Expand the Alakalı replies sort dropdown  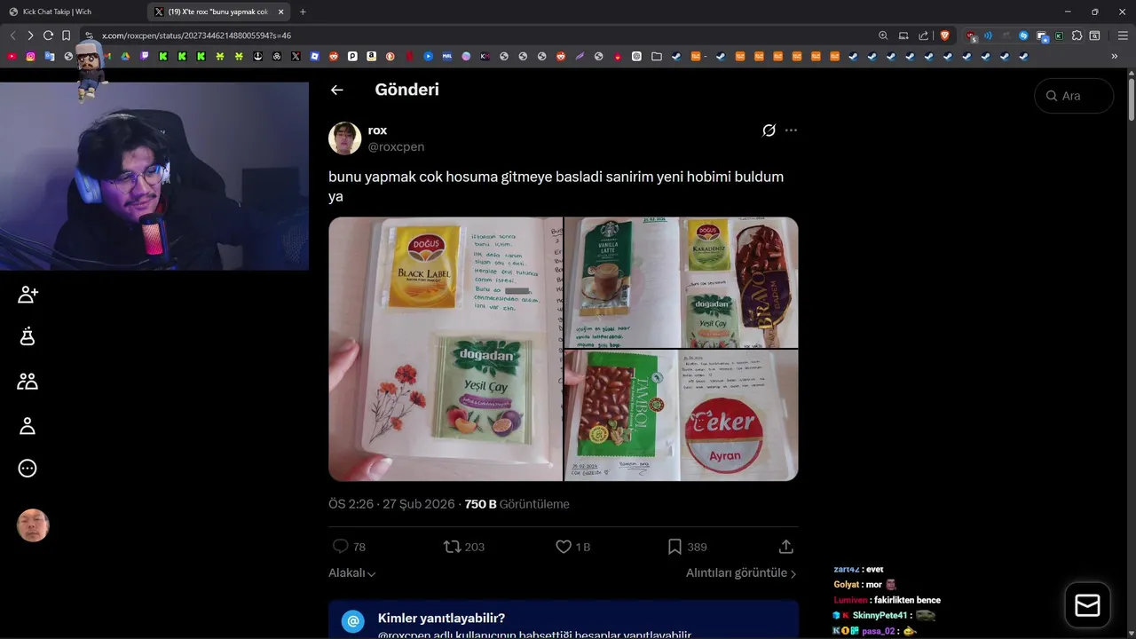click(352, 573)
